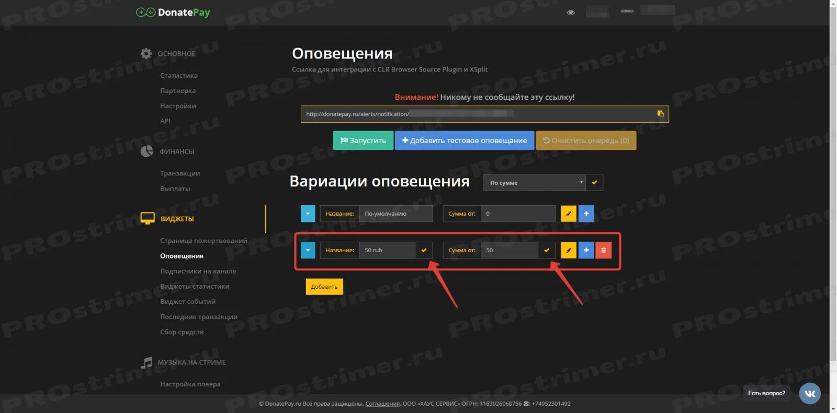Click the ВИДЖЕТЫ section header
The image size is (837, 413).
pos(177,219)
